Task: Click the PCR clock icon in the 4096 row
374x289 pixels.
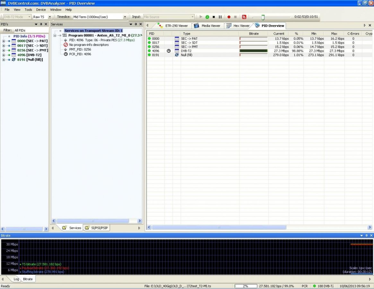Action: [169, 51]
